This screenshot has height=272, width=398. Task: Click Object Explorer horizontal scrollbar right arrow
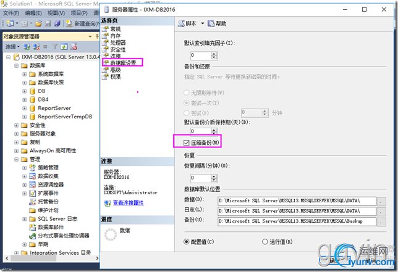pos(97,258)
